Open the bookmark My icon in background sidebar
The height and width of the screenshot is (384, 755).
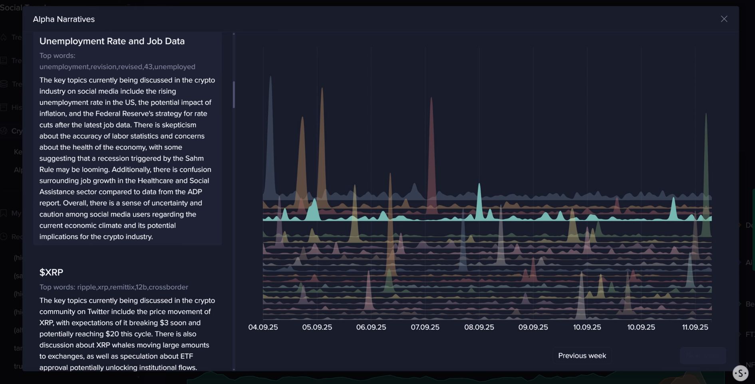pyautogui.click(x=4, y=213)
